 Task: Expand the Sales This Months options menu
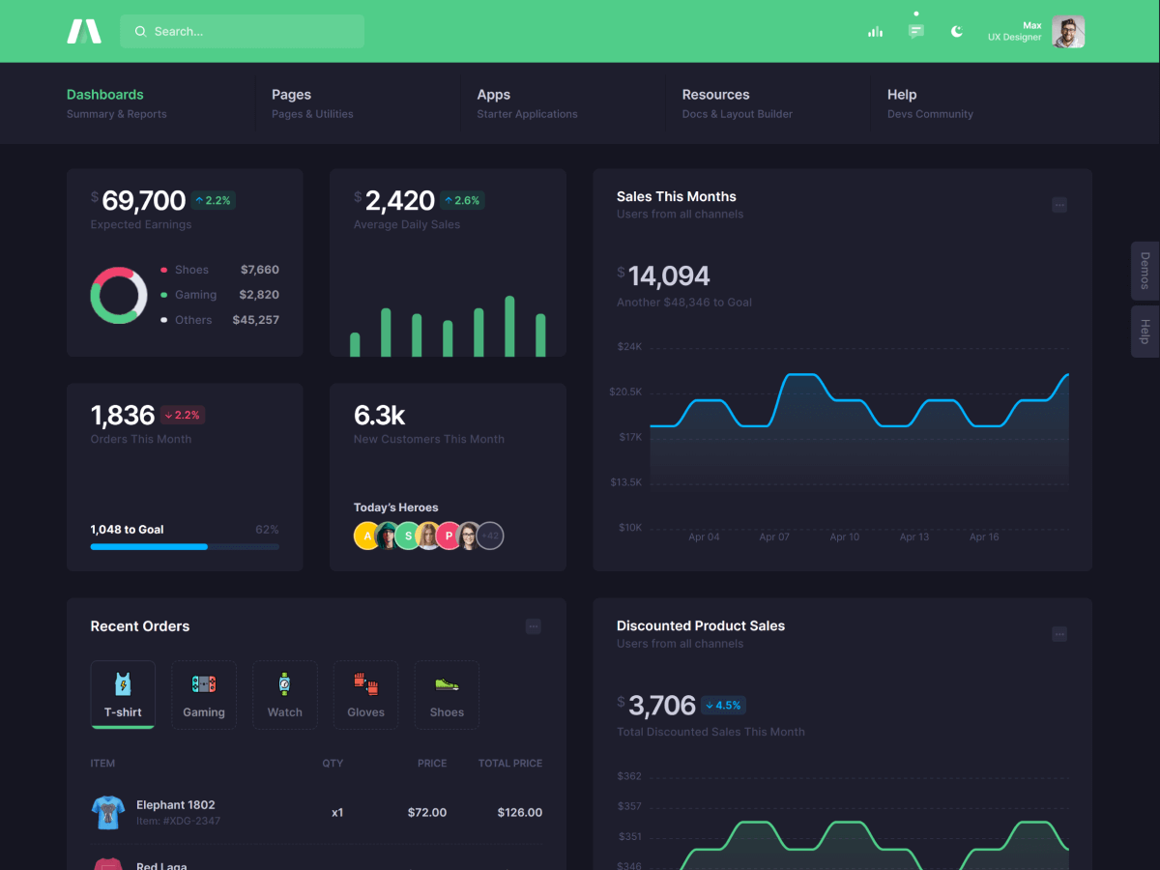(x=1059, y=205)
